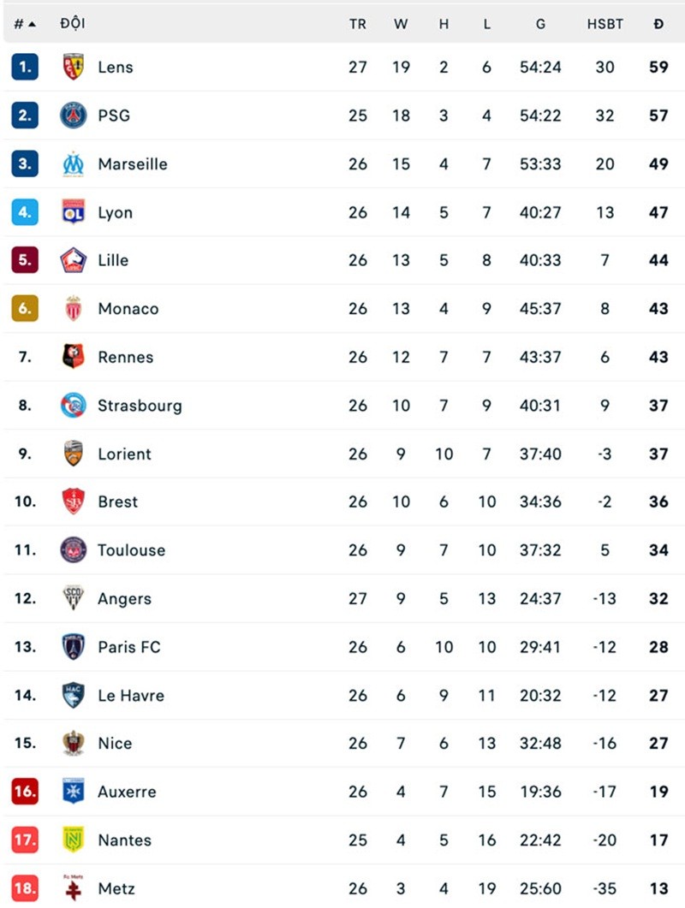Select the Le Havre team row
Screen dimensions: 685x908
[x=130, y=695]
